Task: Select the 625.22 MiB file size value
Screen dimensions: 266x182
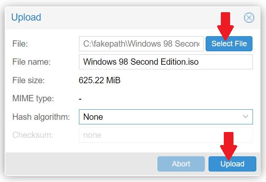Action: click(100, 80)
